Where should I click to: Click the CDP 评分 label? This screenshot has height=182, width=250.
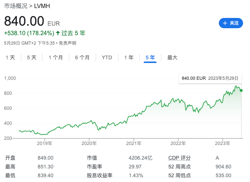(x=180, y=158)
